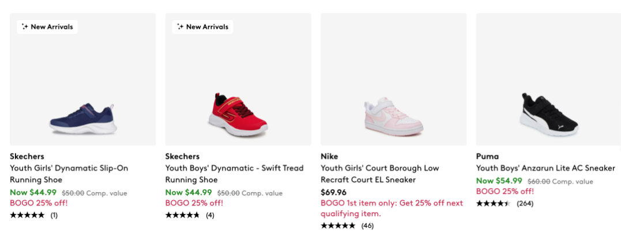Click Skechers brand on the first product

click(27, 156)
